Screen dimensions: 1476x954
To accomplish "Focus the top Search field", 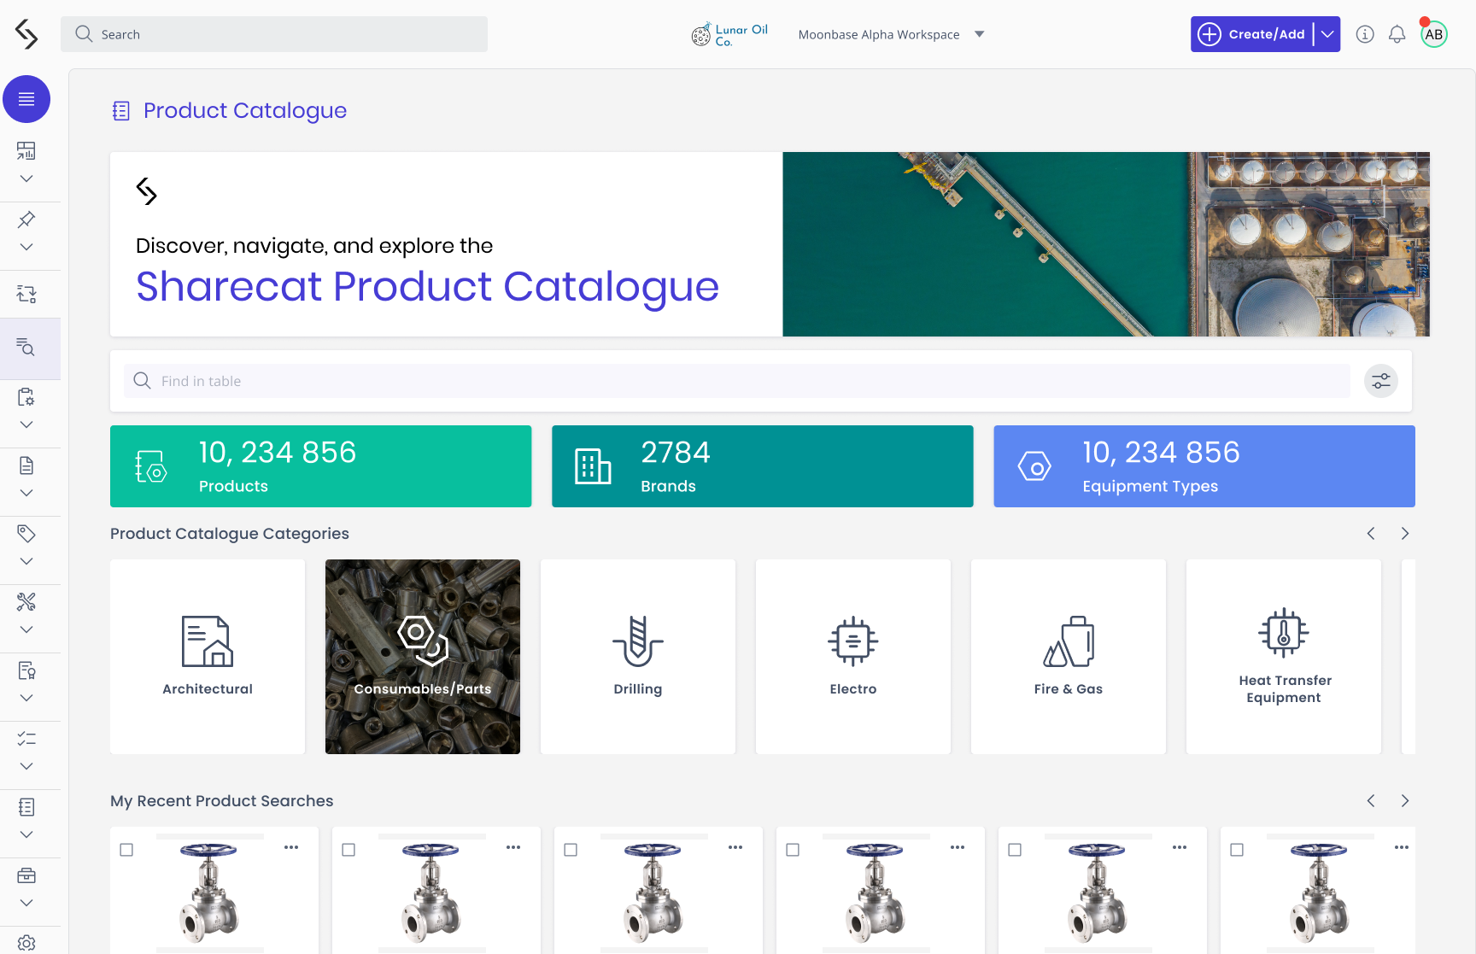I will (x=274, y=34).
